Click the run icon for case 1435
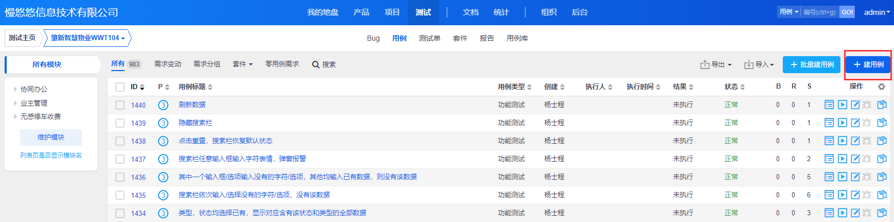 tap(842, 195)
